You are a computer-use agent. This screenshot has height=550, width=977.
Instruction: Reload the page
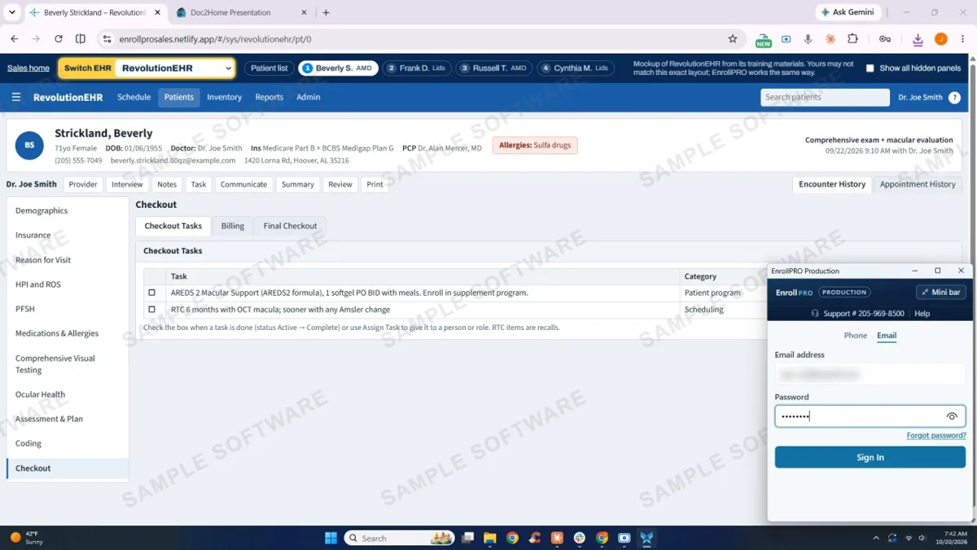point(58,38)
